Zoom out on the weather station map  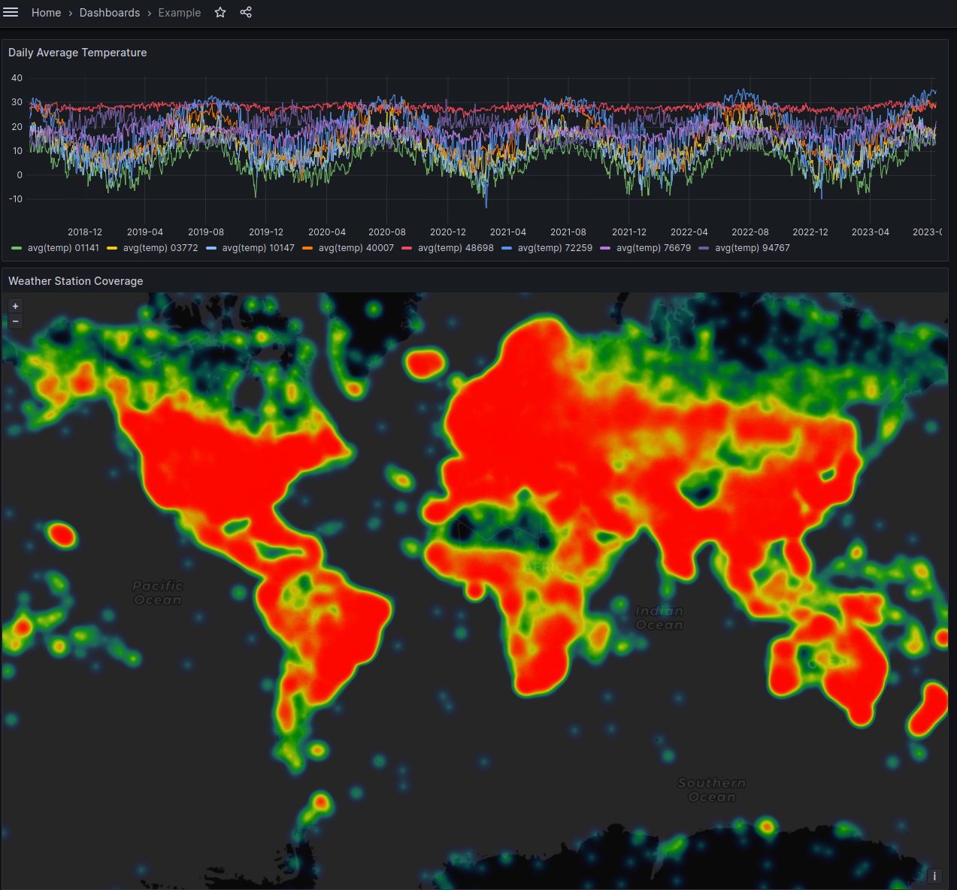pyautogui.click(x=15, y=321)
